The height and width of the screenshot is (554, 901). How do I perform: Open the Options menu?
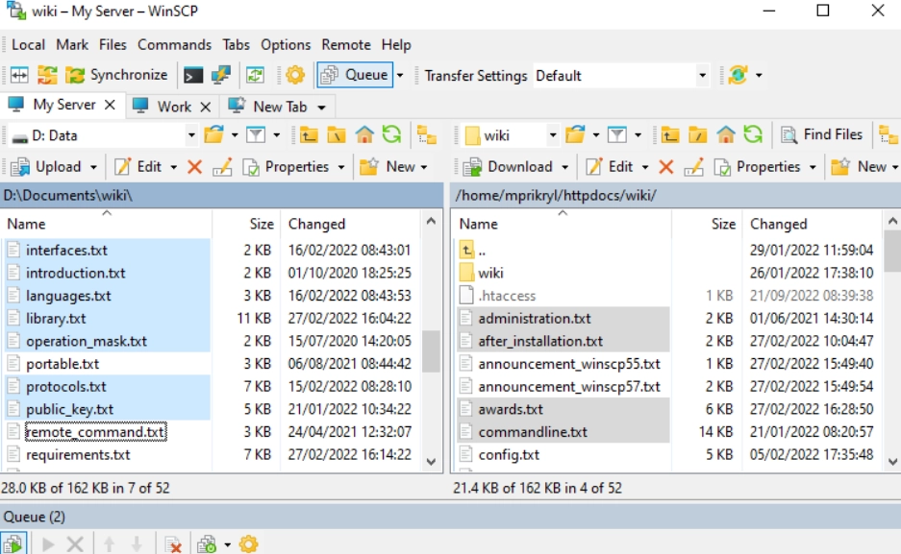pyautogui.click(x=286, y=45)
